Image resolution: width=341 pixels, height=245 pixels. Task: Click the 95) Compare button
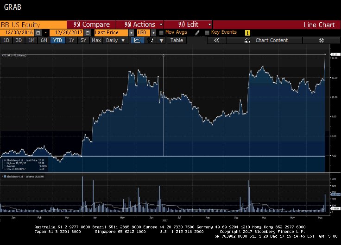click(91, 24)
